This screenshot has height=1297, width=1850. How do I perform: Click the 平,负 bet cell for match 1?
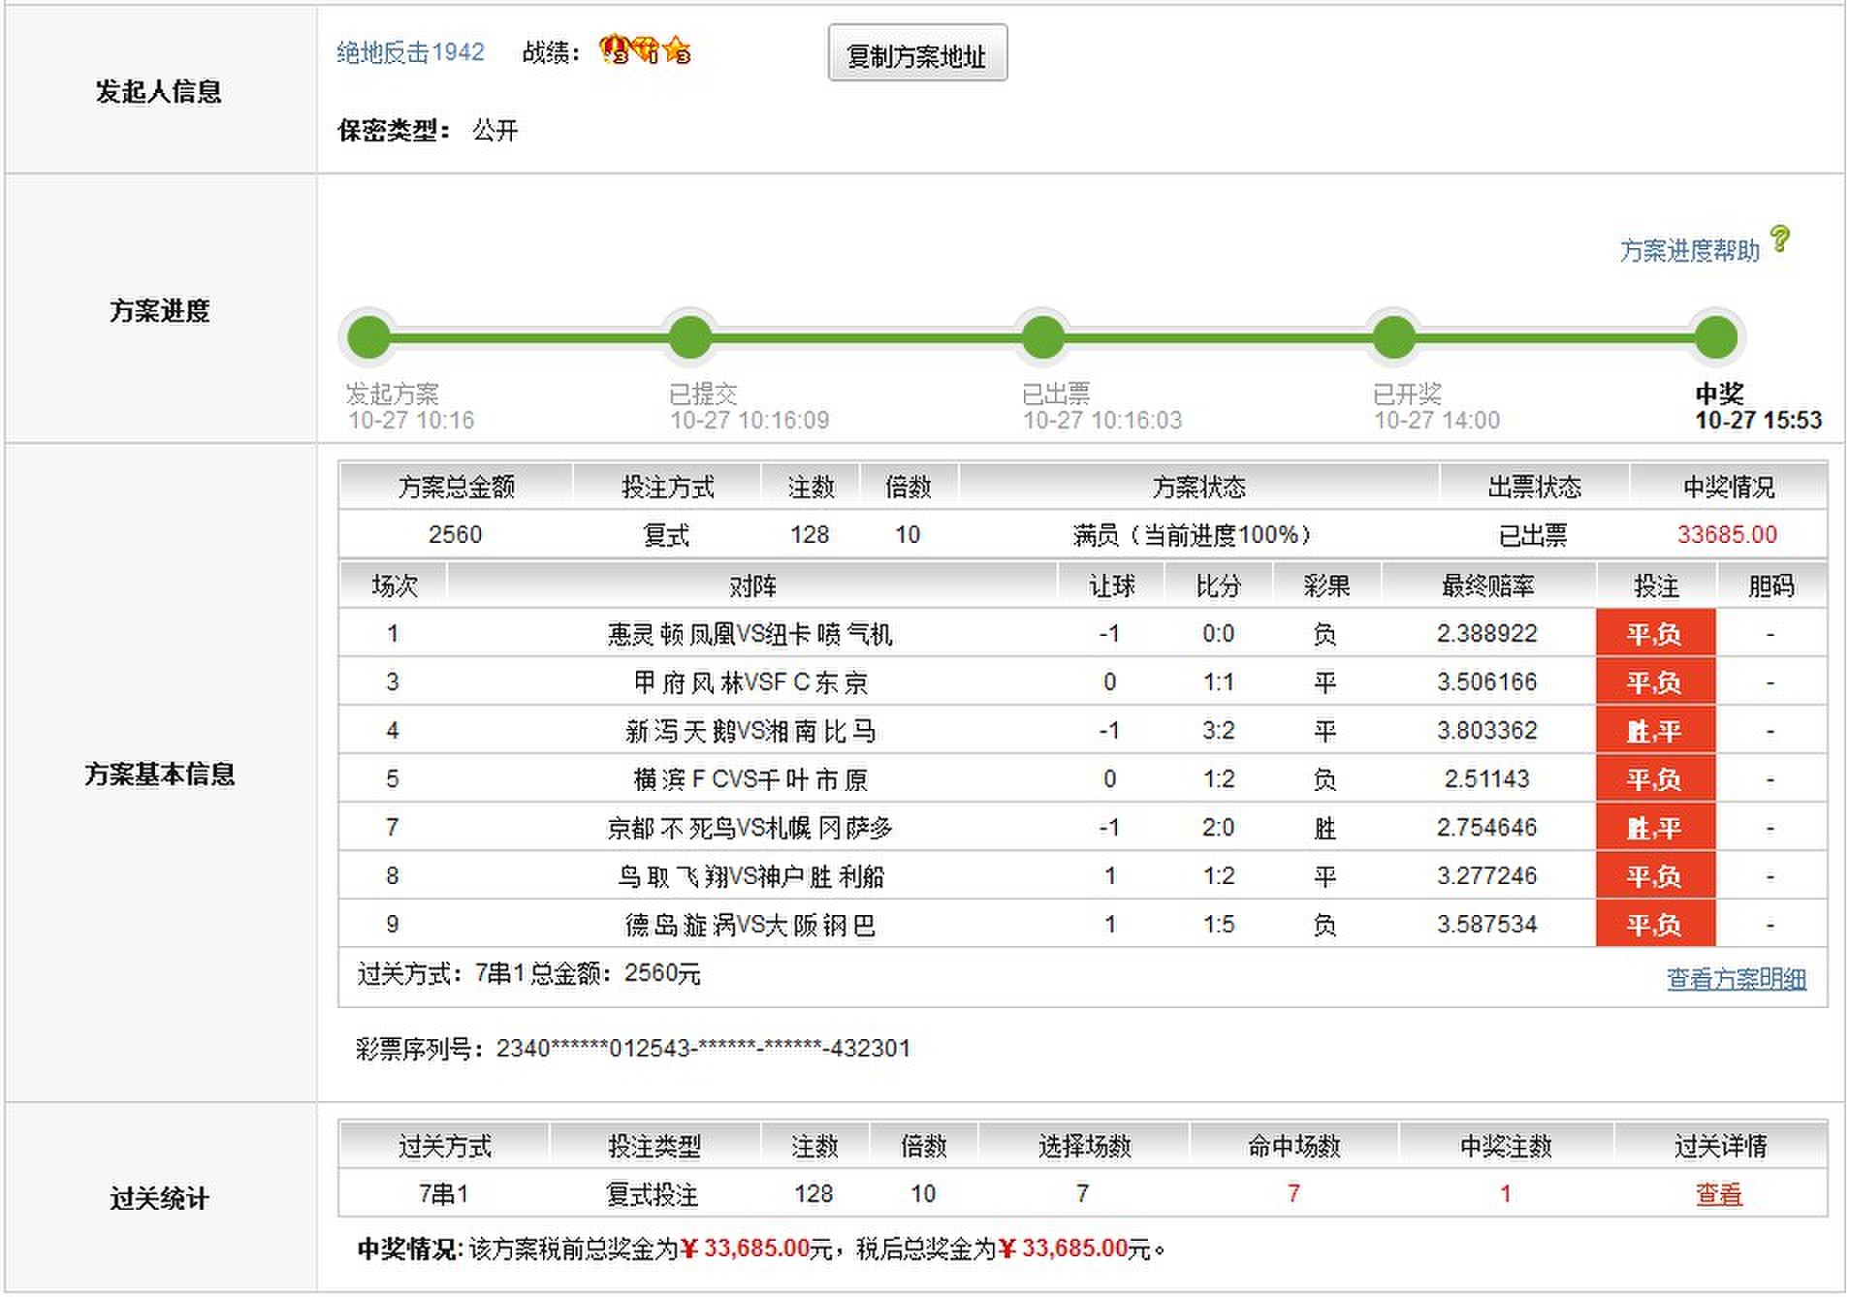pos(1655,634)
